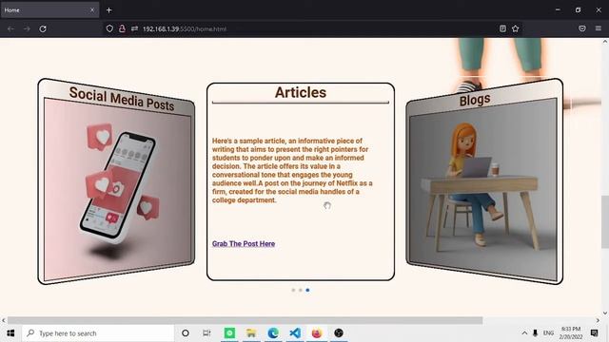Image resolution: width=609 pixels, height=342 pixels.
Task: Click the horizontal scrollbar left arrow
Action: click(4, 320)
